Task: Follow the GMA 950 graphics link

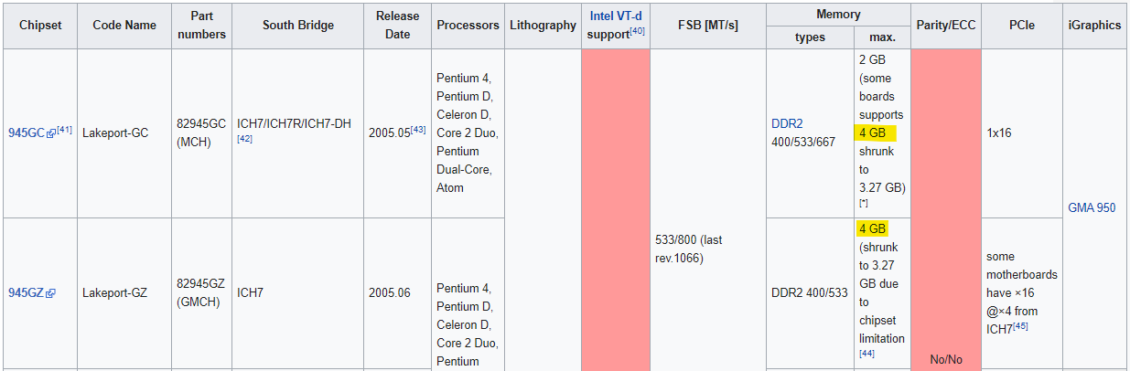Action: pos(1092,207)
